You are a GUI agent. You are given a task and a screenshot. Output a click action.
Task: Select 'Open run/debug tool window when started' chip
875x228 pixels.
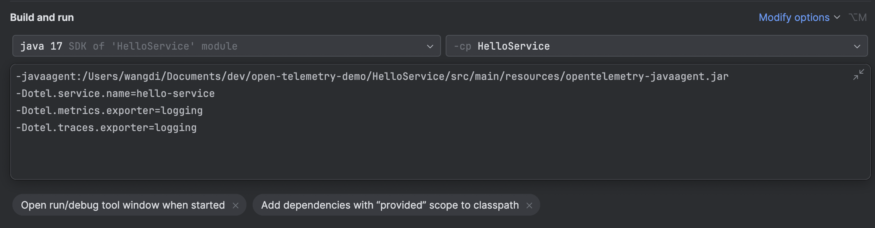[123, 205]
